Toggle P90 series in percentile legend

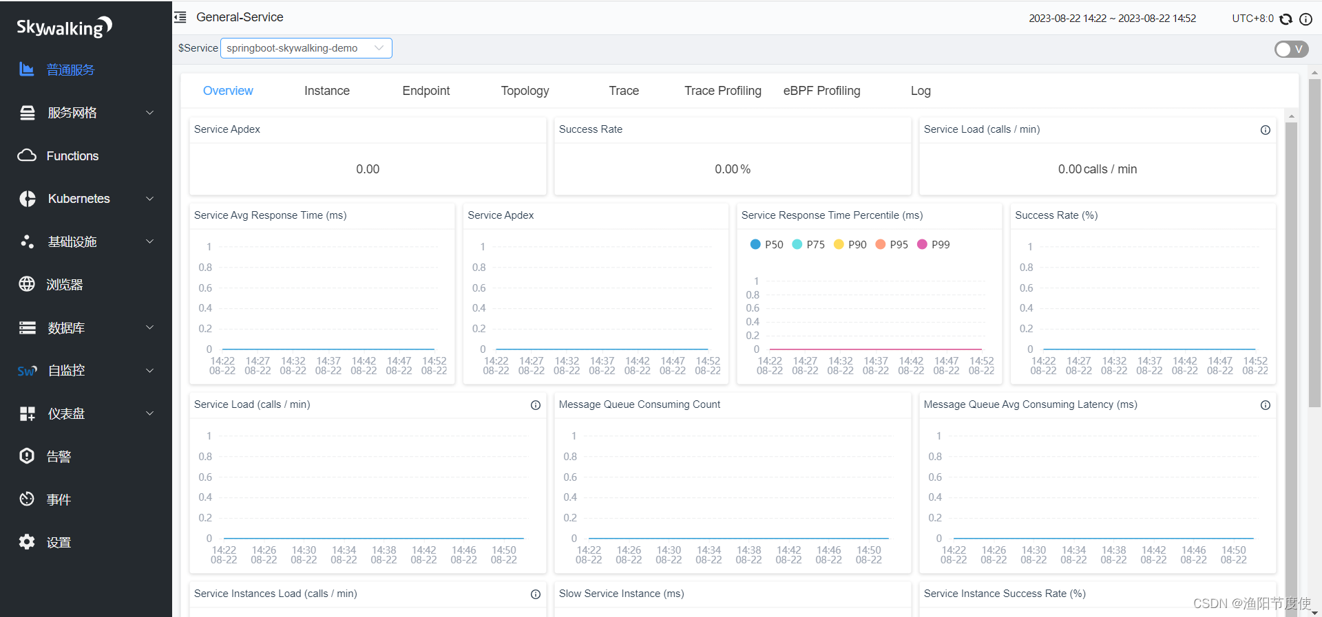[850, 244]
